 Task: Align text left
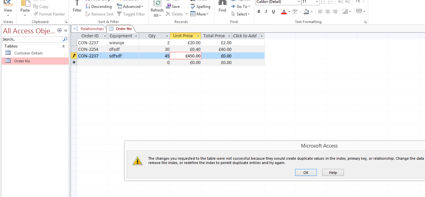tap(320, 12)
